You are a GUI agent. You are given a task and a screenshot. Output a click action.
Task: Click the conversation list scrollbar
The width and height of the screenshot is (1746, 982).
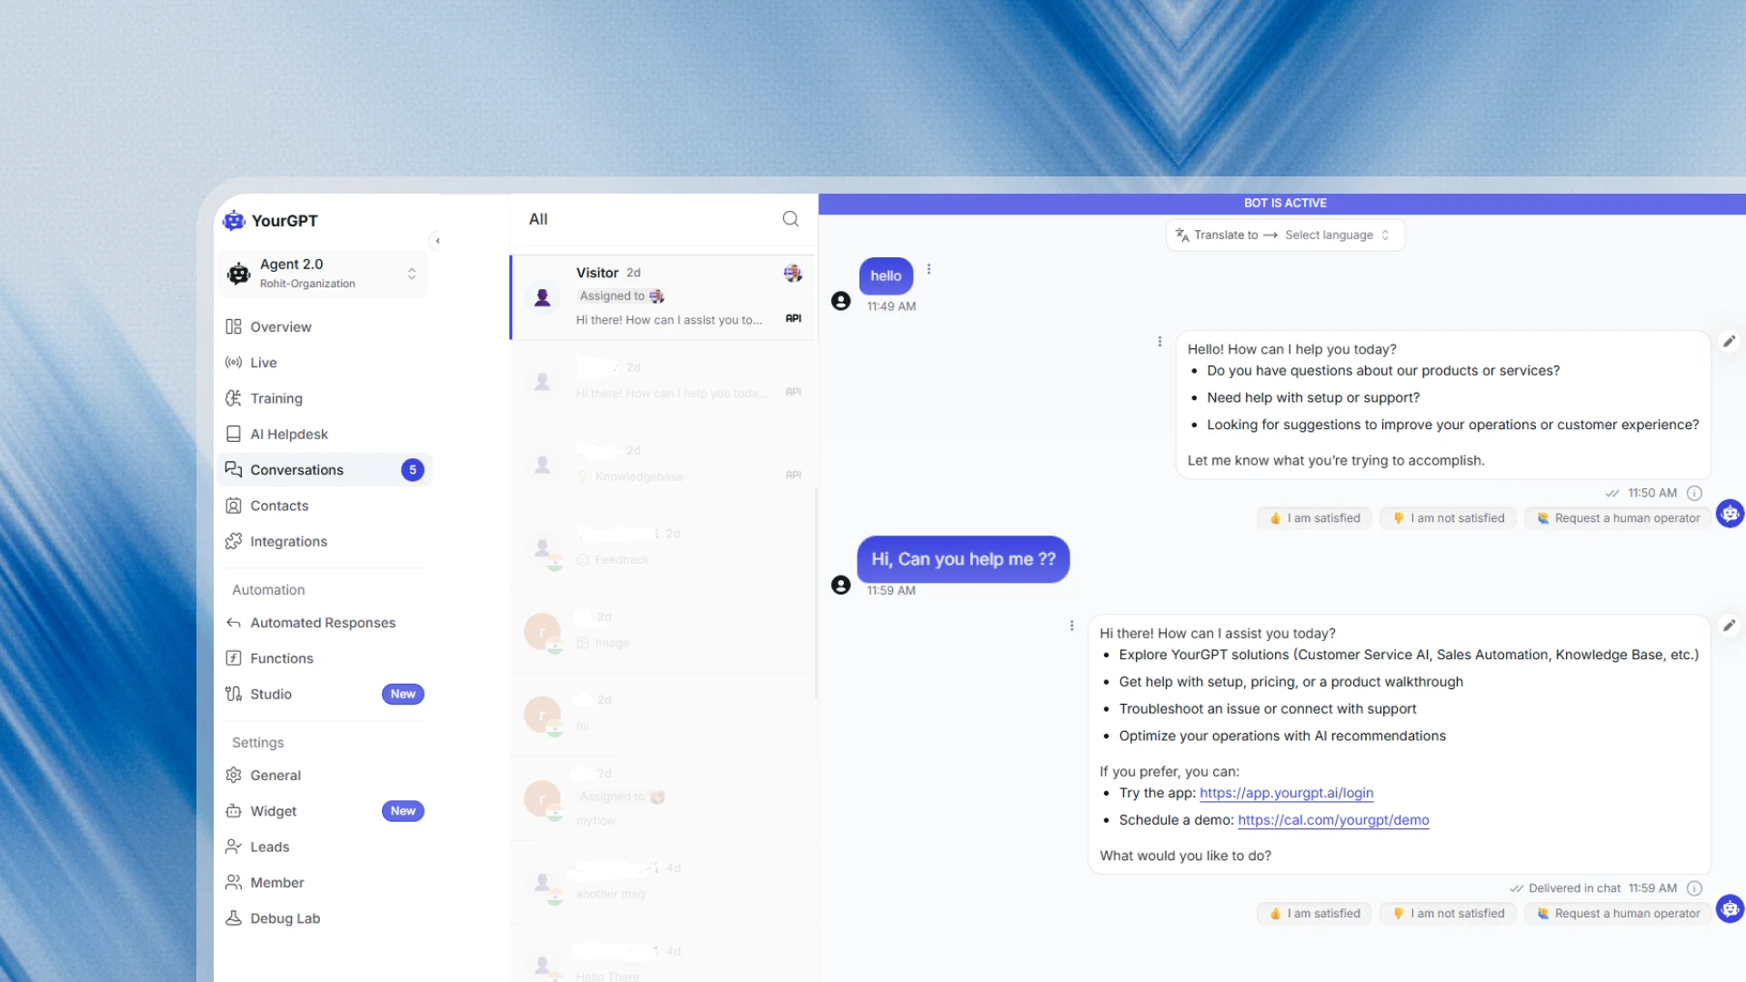tap(816, 591)
